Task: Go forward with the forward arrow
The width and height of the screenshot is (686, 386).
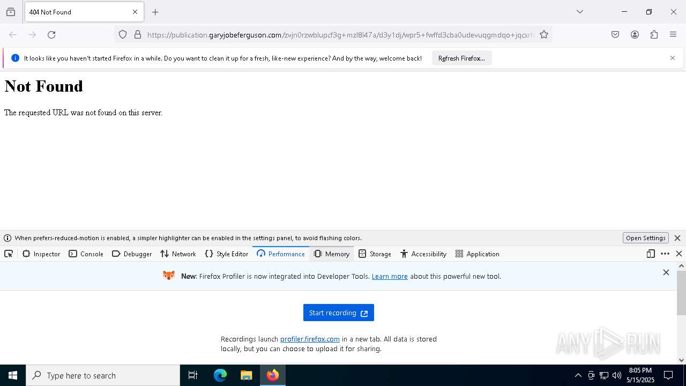Action: click(x=32, y=35)
